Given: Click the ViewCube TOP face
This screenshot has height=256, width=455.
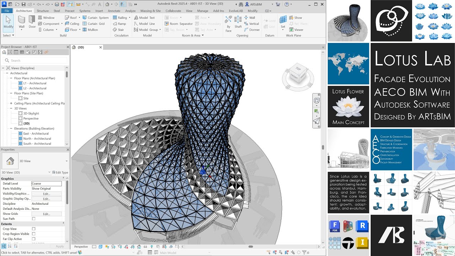Looking at the screenshot, I should pos(298,69).
